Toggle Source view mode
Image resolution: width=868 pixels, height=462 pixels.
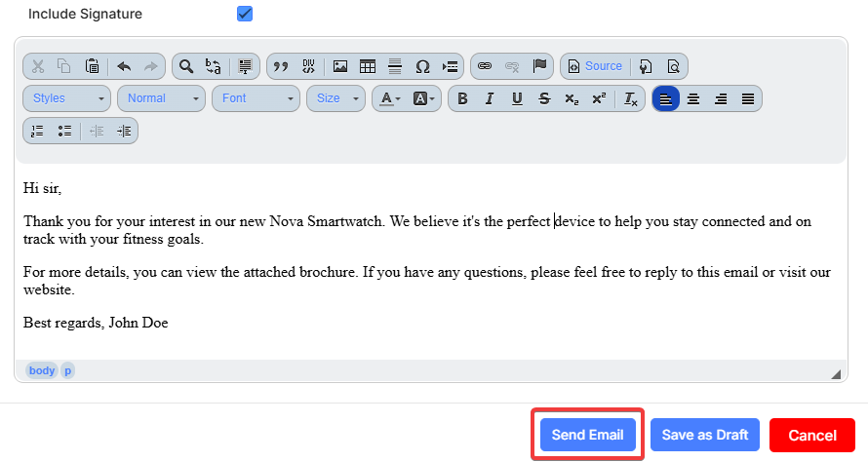[x=594, y=66]
